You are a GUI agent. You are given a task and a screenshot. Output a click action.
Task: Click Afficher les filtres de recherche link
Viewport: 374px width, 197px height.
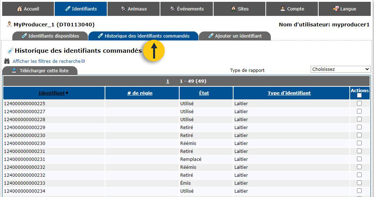(x=46, y=61)
